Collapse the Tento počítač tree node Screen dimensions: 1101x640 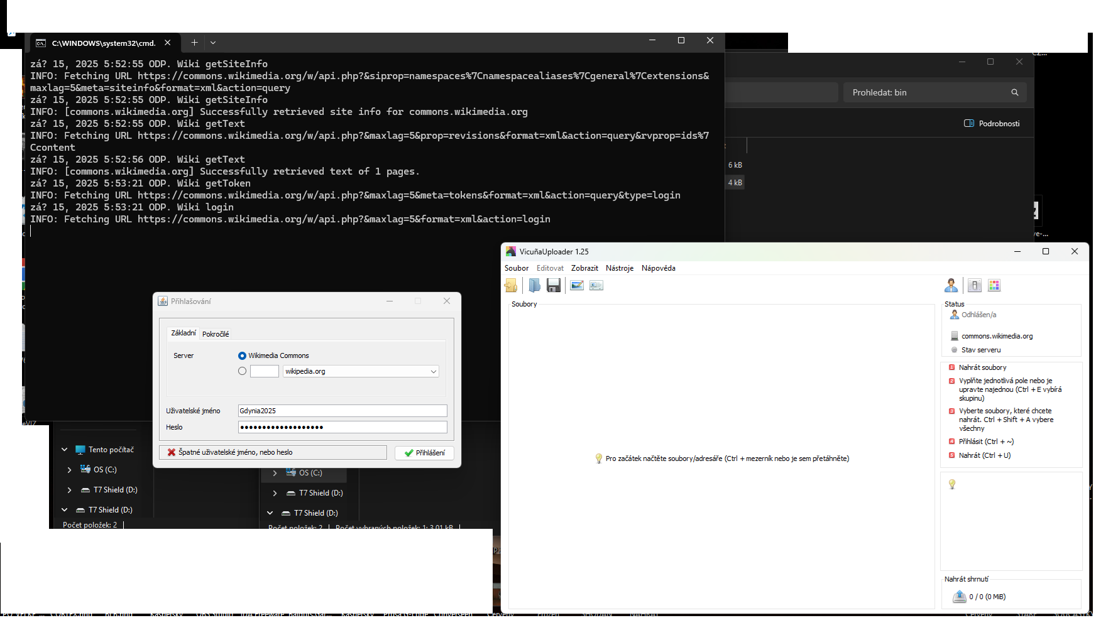tap(64, 450)
